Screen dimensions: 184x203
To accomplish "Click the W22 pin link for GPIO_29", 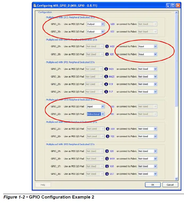I will click(x=112, y=46).
